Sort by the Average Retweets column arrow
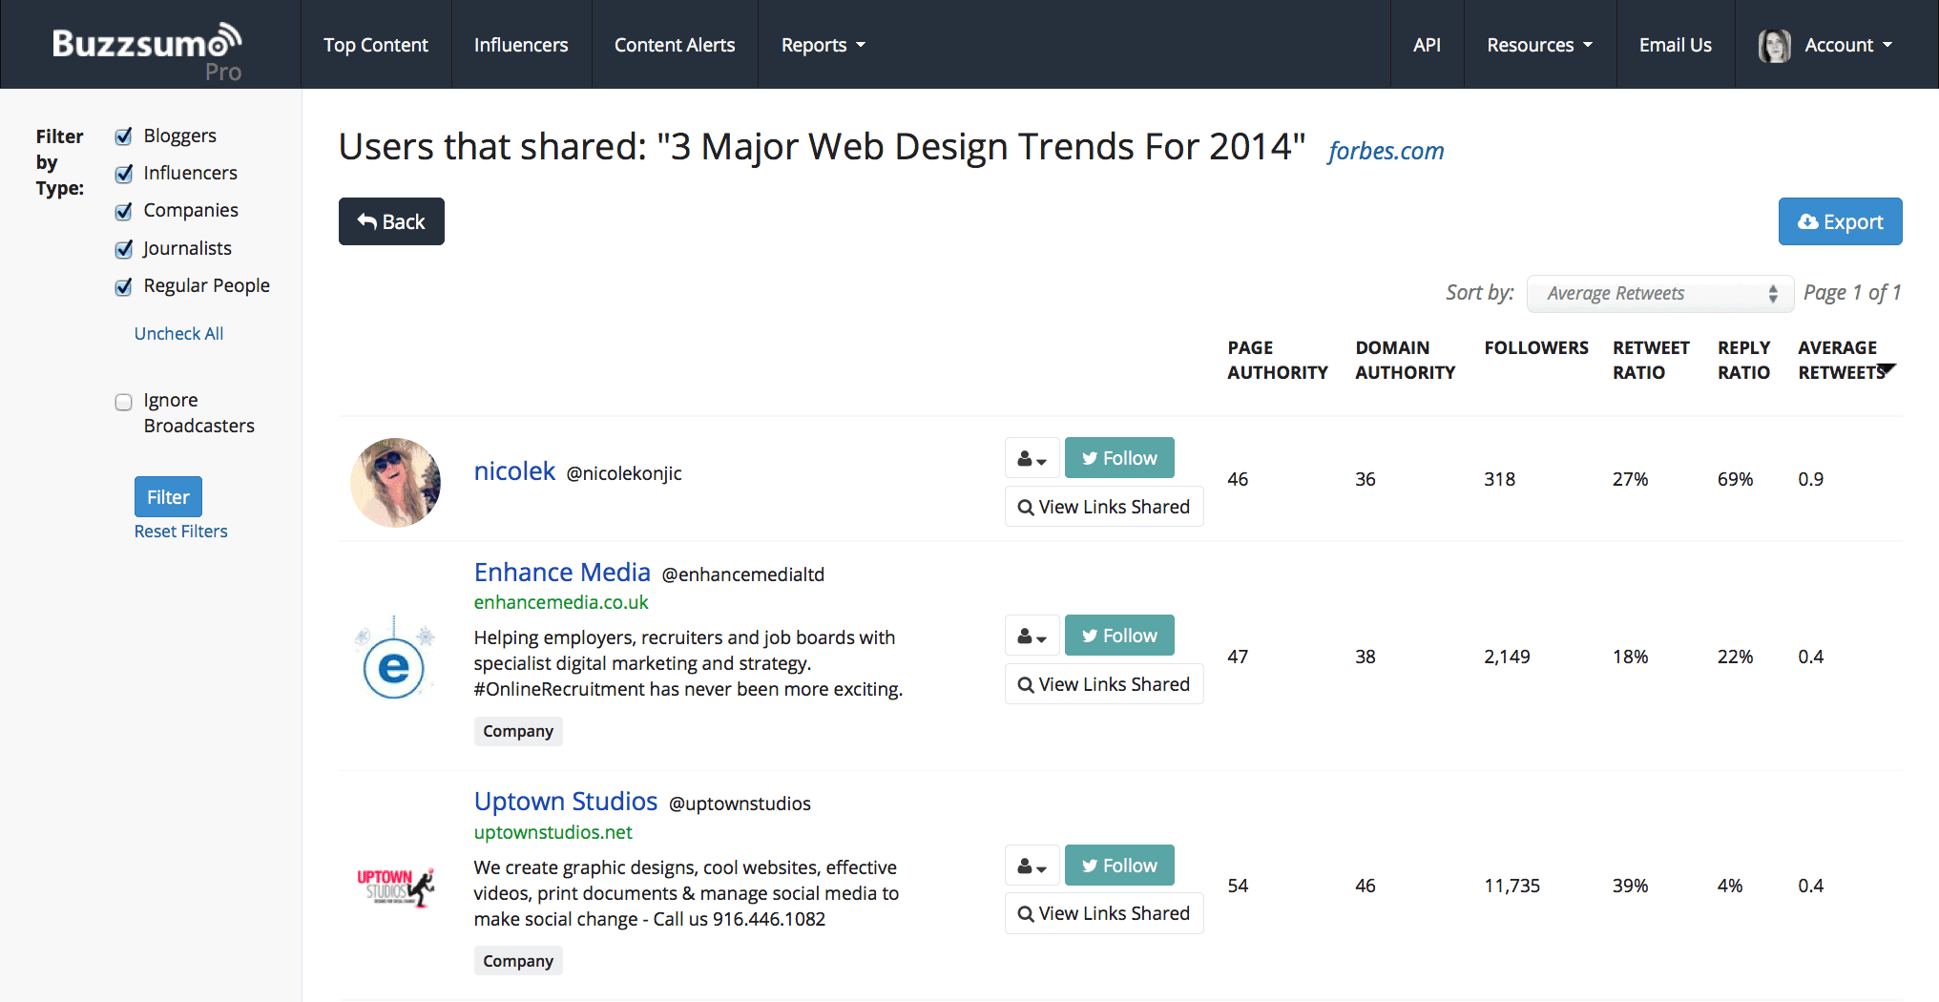The height and width of the screenshot is (1002, 1939). click(x=1887, y=370)
